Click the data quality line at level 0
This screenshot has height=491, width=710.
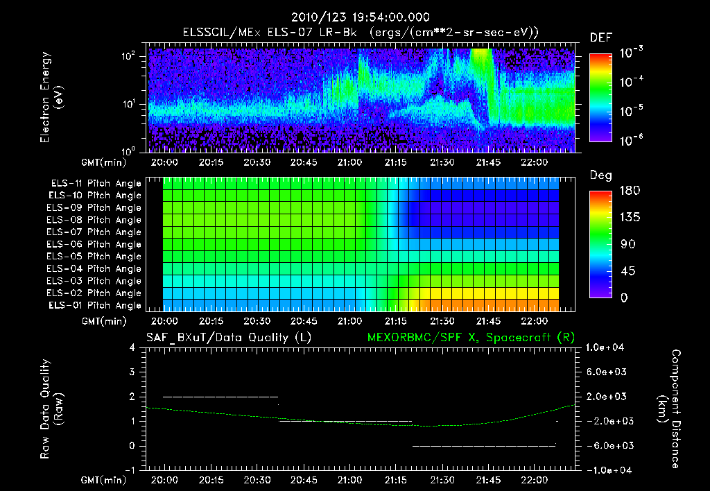click(483, 446)
